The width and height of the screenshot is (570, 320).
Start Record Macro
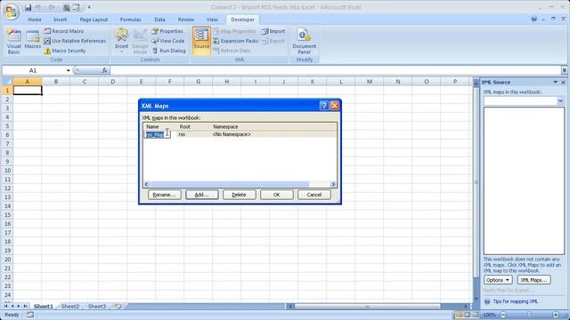[64, 31]
